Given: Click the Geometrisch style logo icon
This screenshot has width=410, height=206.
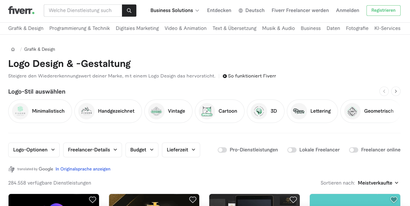Looking at the screenshot, I should pyautogui.click(x=352, y=111).
